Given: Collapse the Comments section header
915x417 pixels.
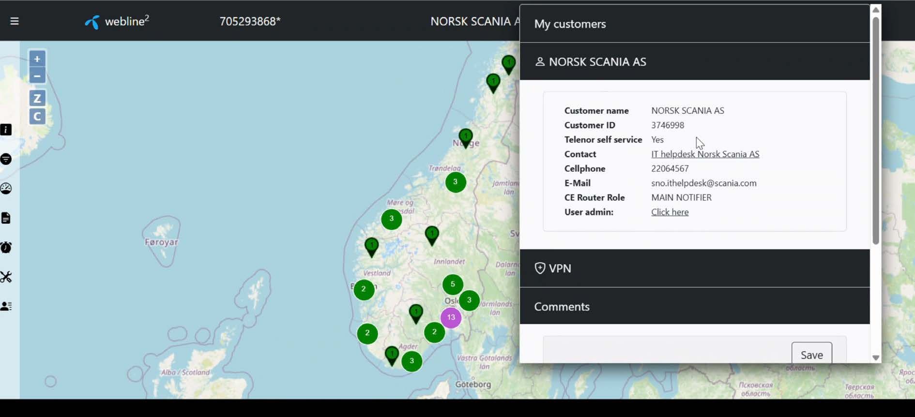Looking at the screenshot, I should click(695, 306).
